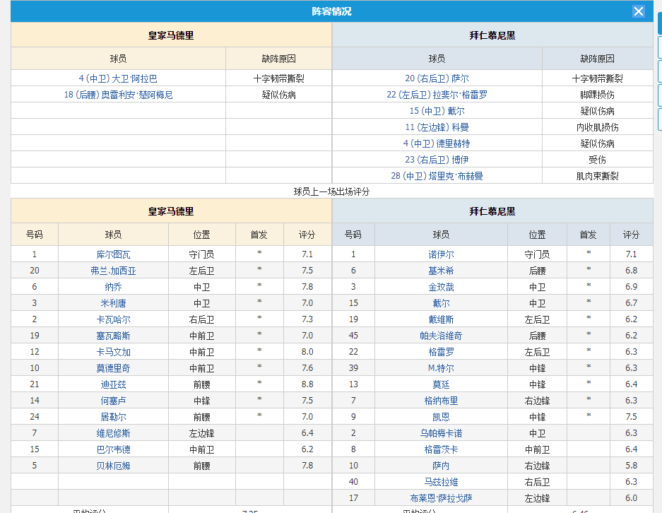Click the link '4 (中卫) 德里赫特'
The height and width of the screenshot is (513, 662).
tap(437, 143)
